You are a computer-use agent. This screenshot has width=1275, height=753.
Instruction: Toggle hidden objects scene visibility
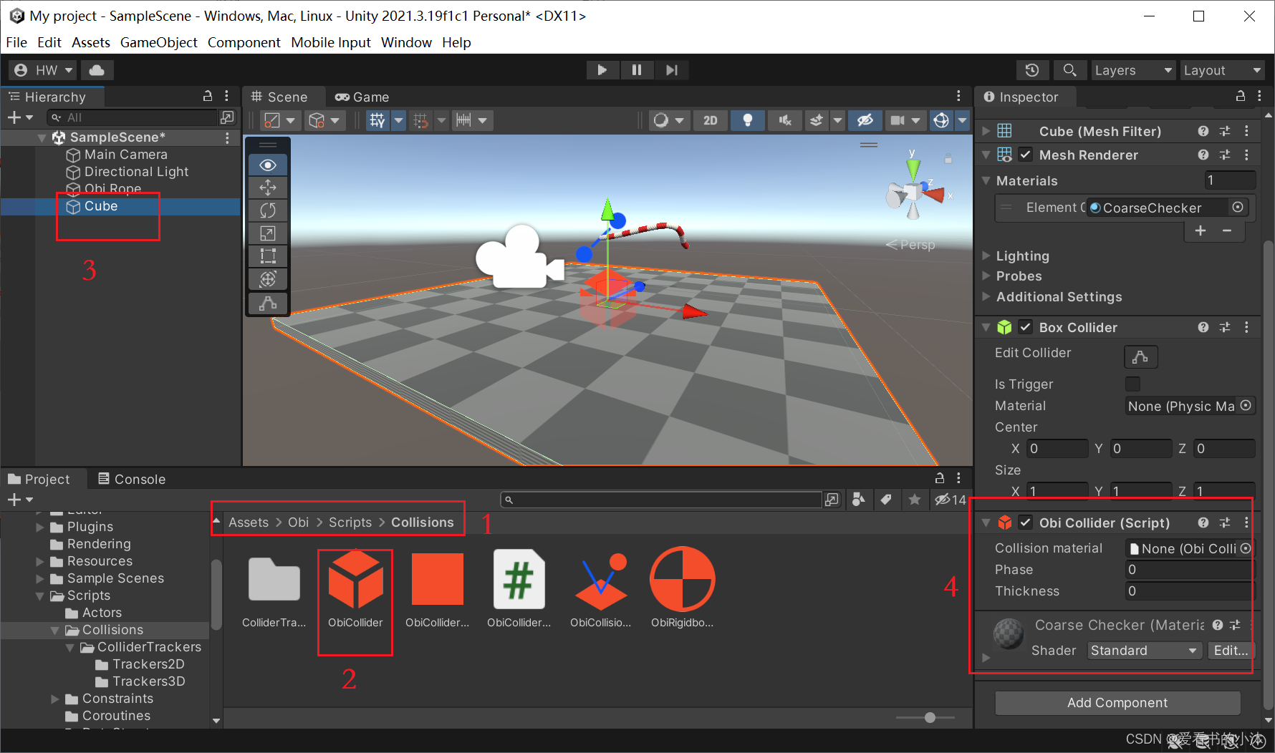coord(865,120)
